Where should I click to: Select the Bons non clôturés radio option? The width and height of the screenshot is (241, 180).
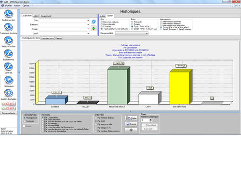click(x=102, y=22)
